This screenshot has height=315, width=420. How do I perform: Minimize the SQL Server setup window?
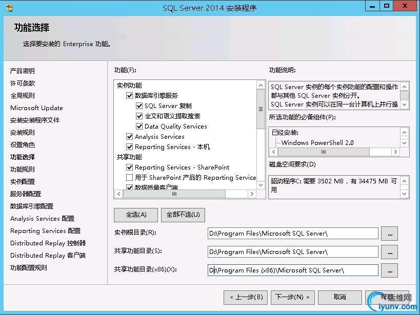coord(372,6)
